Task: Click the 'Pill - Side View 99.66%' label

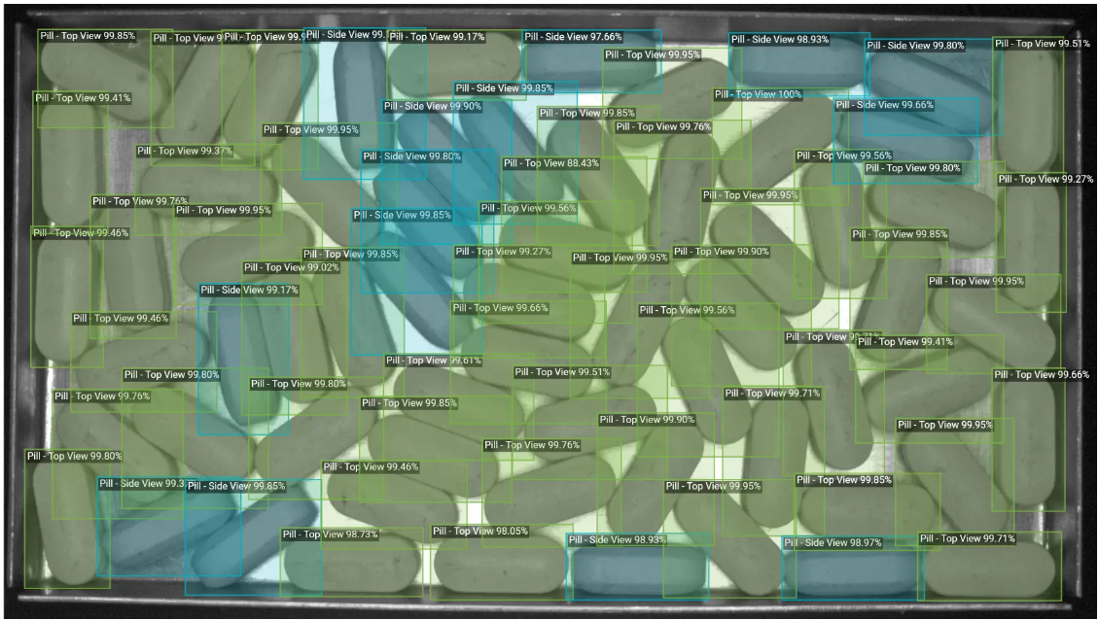Action: [x=884, y=105]
